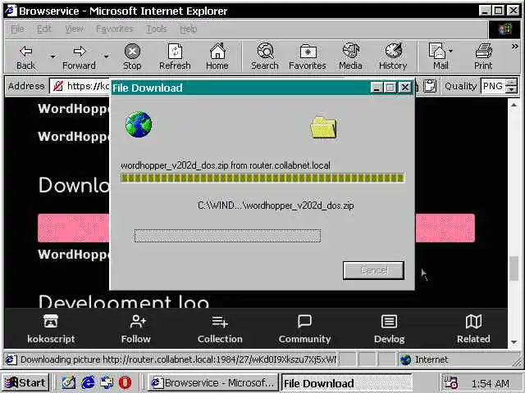
Task: Click the 1:54 AM taskbar clock
Action: point(491,383)
